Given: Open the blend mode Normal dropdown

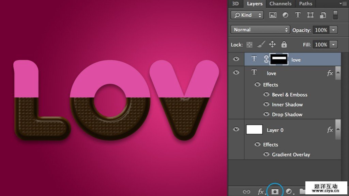Looking at the screenshot, I should click(260, 30).
